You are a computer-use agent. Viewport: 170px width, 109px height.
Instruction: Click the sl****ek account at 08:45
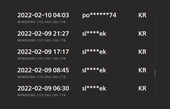94,70
